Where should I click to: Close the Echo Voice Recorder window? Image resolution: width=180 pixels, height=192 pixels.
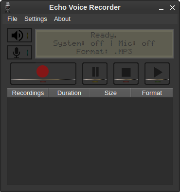coord(172,7)
